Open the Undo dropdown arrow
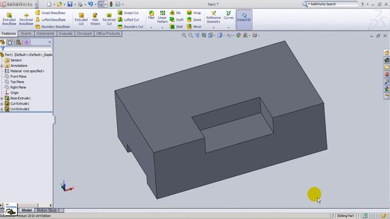The height and width of the screenshot is (219, 390). (95, 4)
